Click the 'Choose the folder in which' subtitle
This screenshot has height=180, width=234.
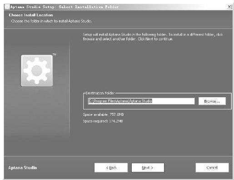point(51,21)
